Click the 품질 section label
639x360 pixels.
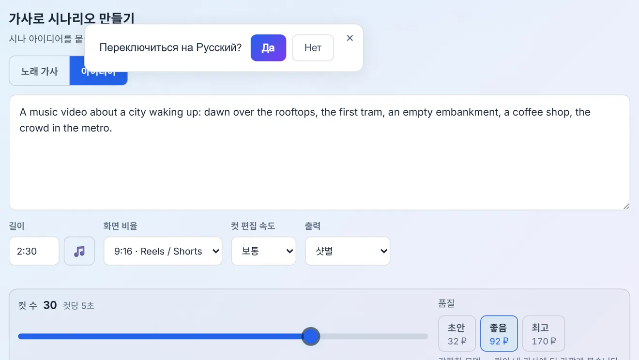click(x=446, y=303)
